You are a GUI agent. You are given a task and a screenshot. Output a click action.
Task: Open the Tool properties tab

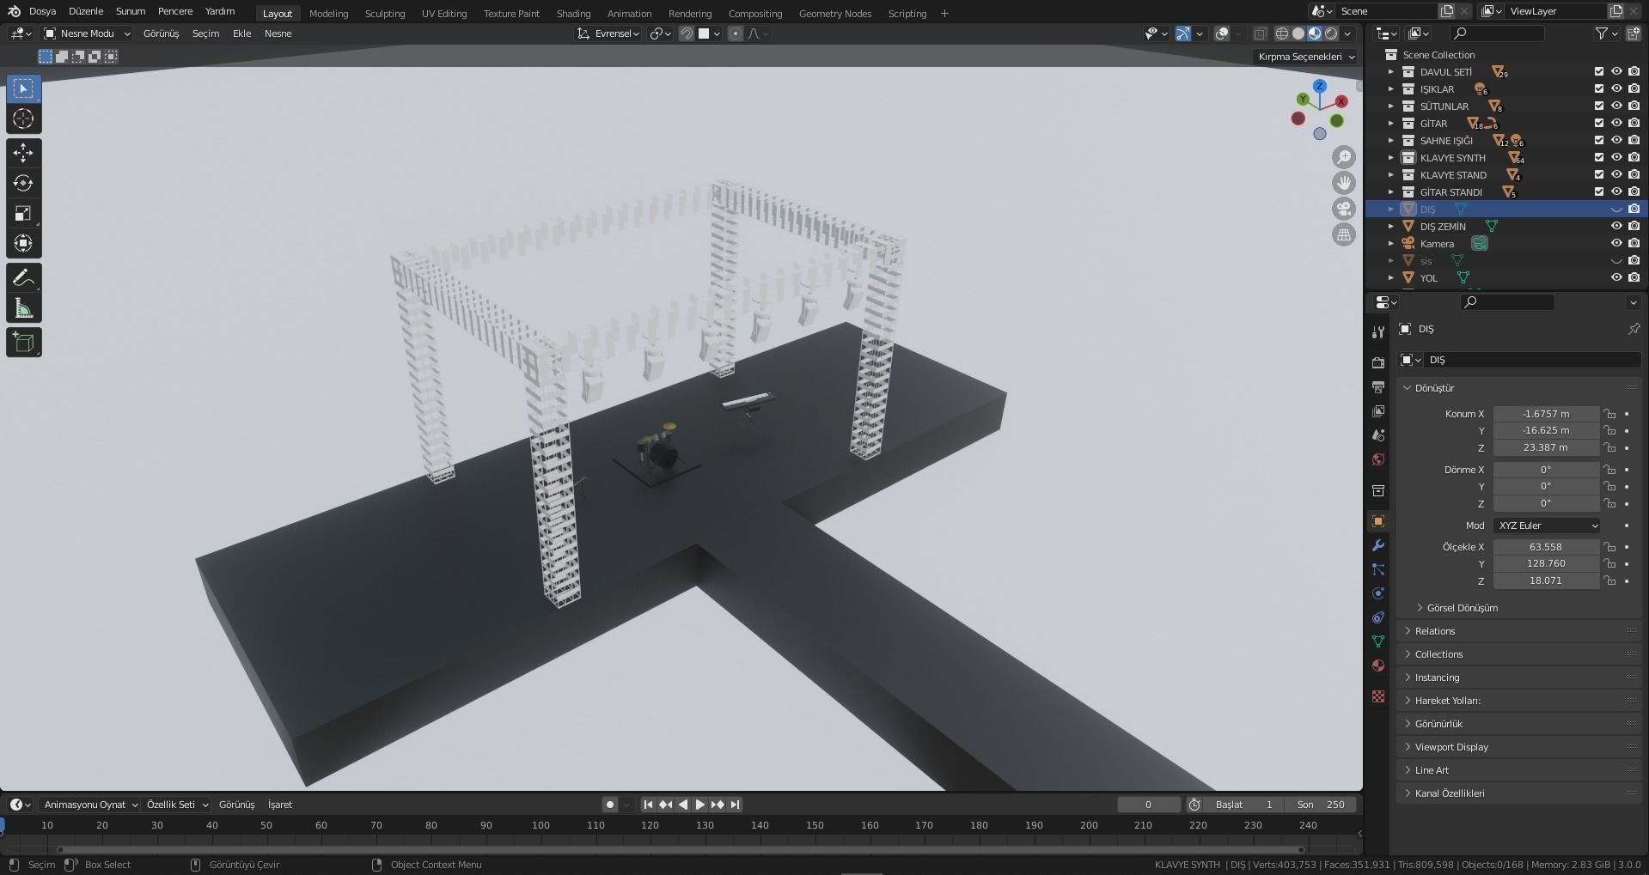1378,332
